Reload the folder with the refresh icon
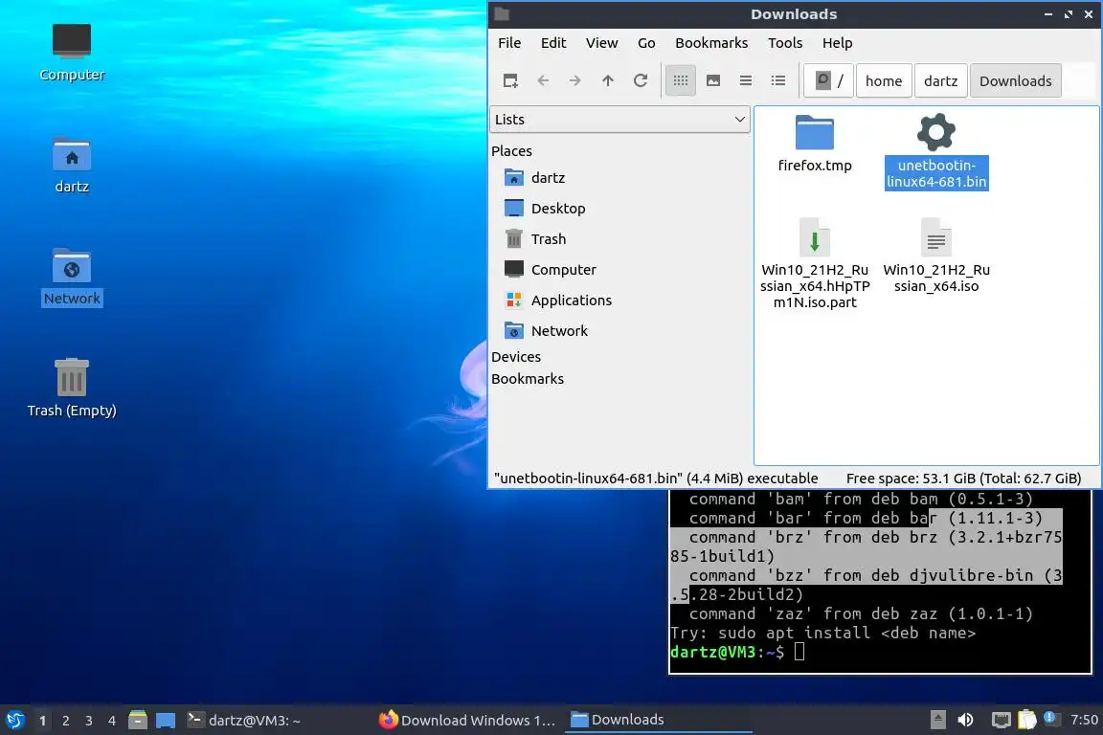 641,81
